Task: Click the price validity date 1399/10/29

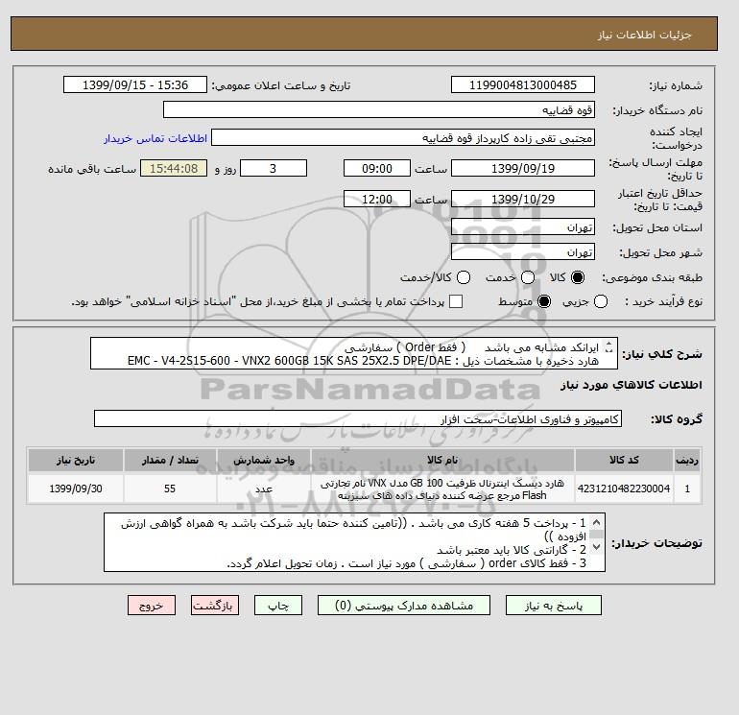Action: [523, 199]
